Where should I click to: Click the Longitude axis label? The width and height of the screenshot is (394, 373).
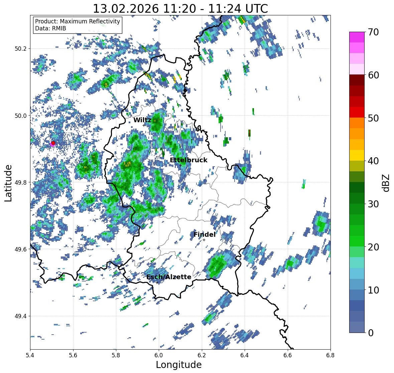click(x=179, y=365)
